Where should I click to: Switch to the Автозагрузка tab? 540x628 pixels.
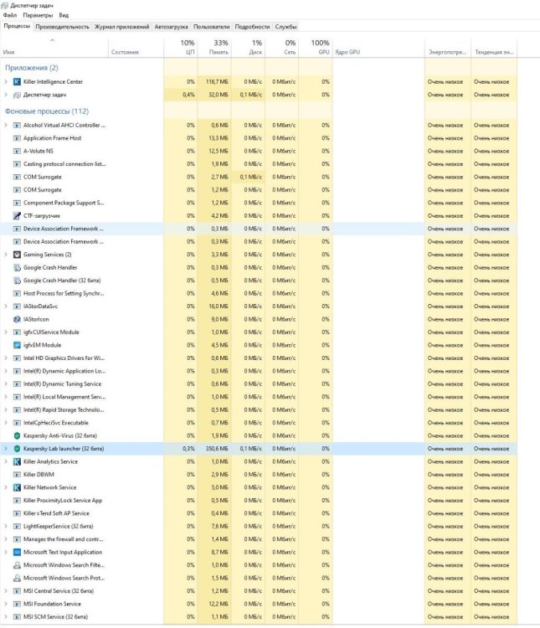click(171, 27)
